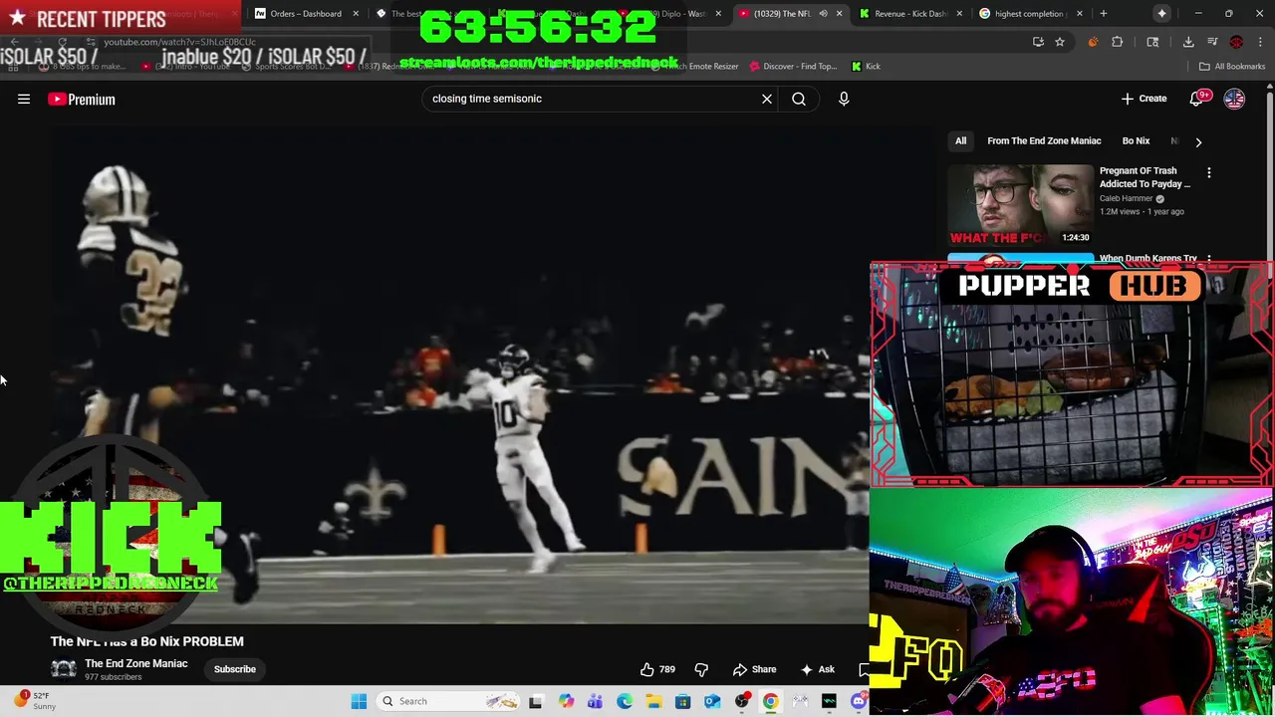The height and width of the screenshot is (717, 1275).
Task: Open The End Zone Maniac channel avatar
Action: point(64,669)
